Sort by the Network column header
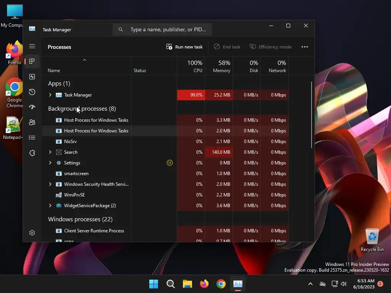Screen dimensions: 391x293 [275, 66]
